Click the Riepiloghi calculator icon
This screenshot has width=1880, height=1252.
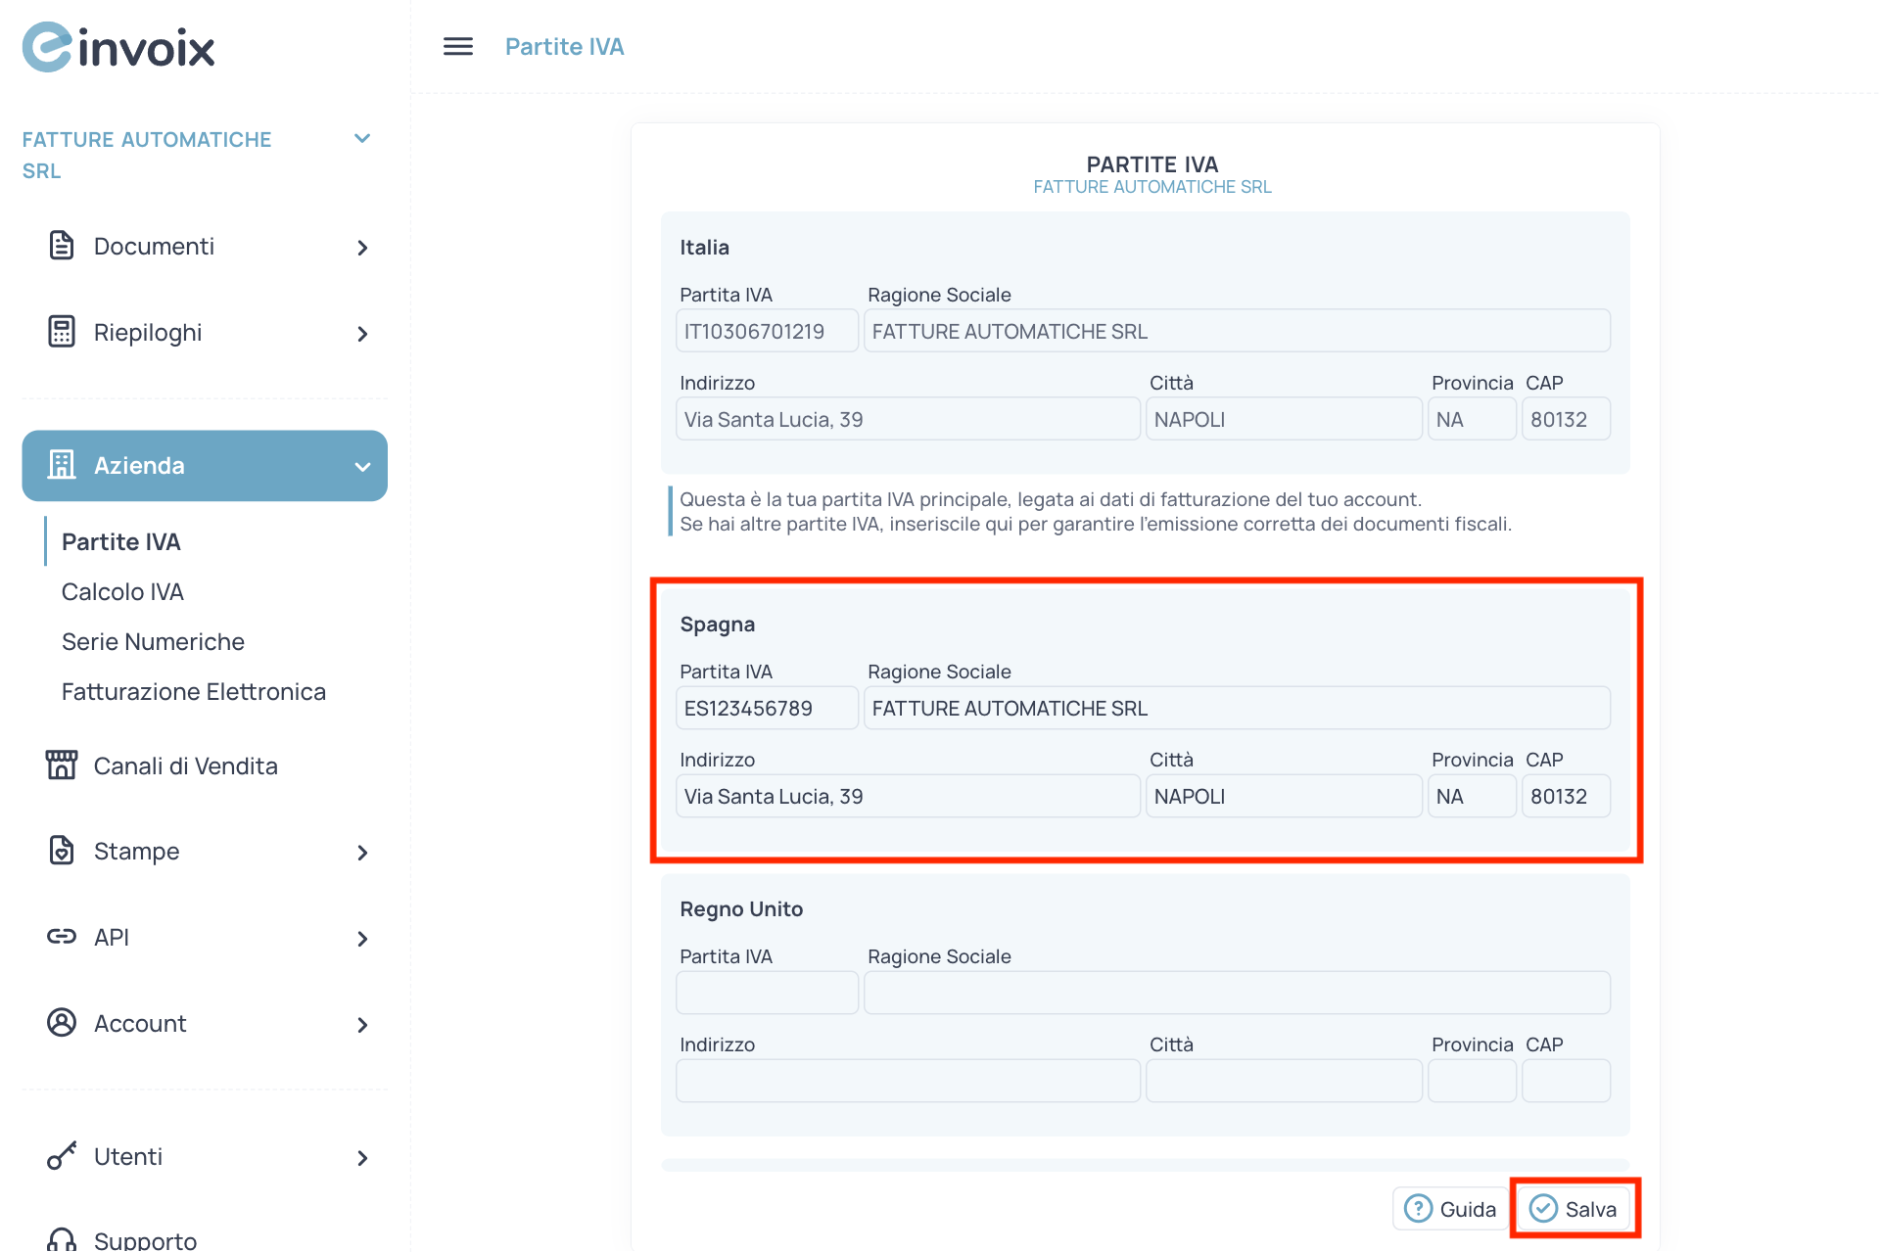[x=61, y=332]
